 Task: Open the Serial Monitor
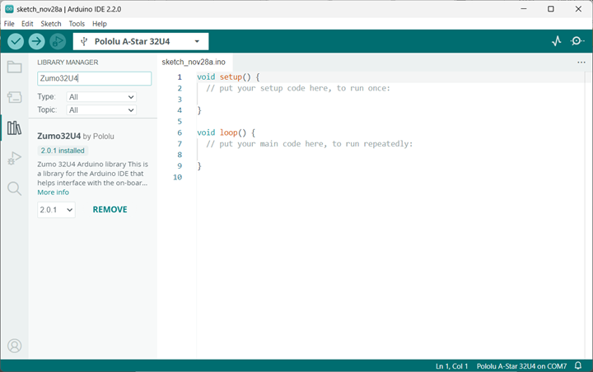coord(577,41)
